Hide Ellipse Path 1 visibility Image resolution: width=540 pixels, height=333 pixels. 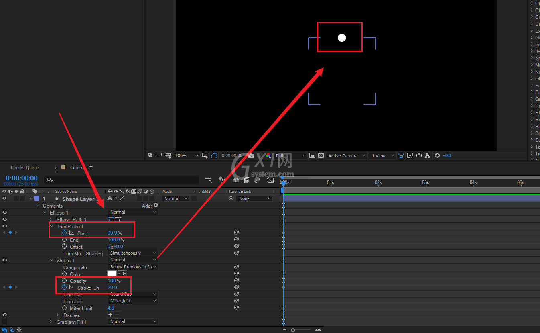(x=4, y=219)
